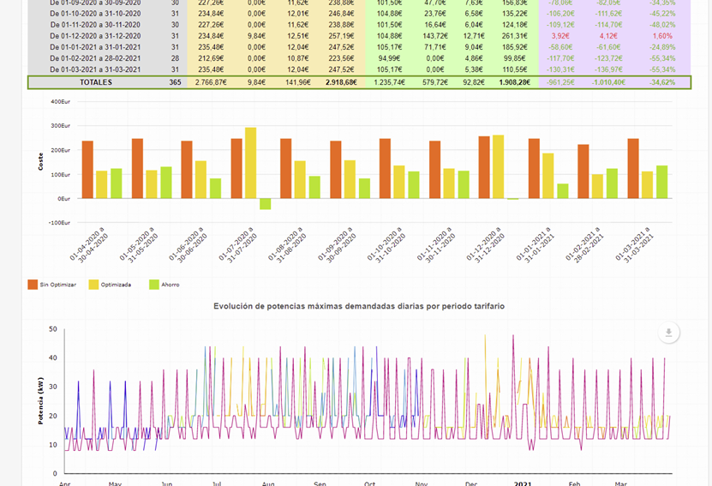Click chart title Evolución de potencias máximas
The width and height of the screenshot is (712, 486).
pyautogui.click(x=359, y=306)
